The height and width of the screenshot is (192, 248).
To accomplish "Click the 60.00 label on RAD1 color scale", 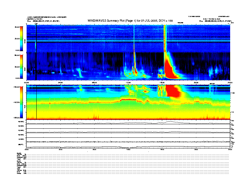I will point(17,55).
